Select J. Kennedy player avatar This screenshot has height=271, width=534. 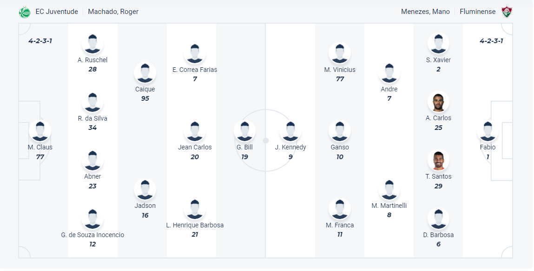click(x=290, y=131)
